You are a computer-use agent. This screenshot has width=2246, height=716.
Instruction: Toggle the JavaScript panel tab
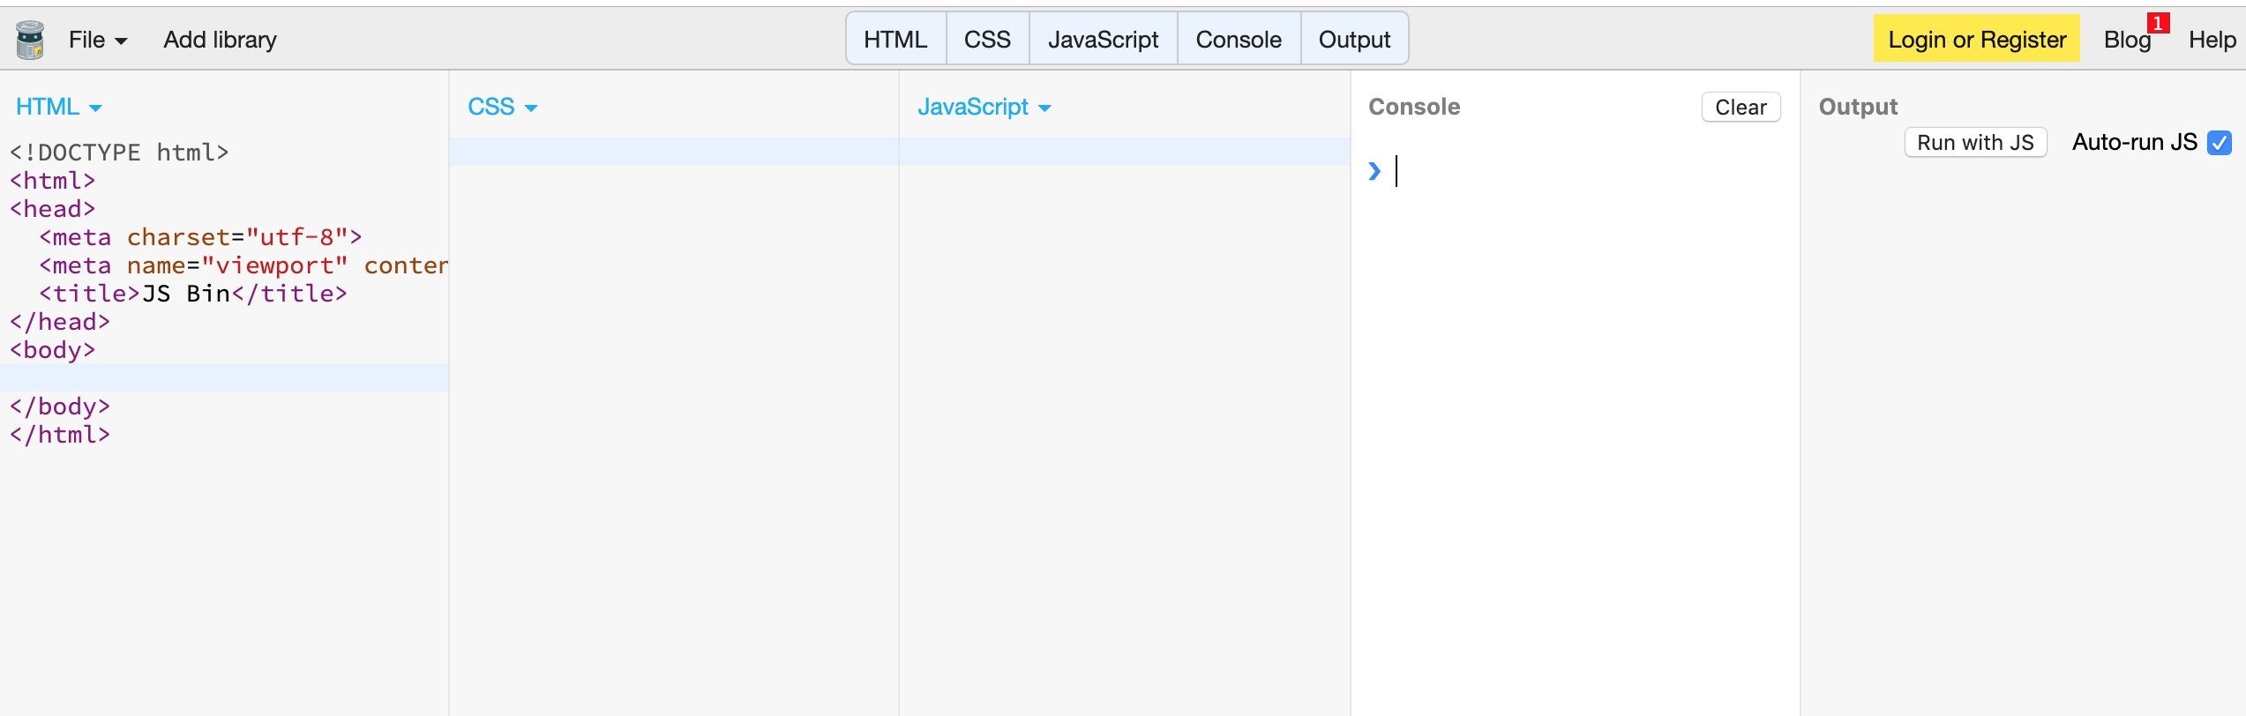pos(1103,40)
